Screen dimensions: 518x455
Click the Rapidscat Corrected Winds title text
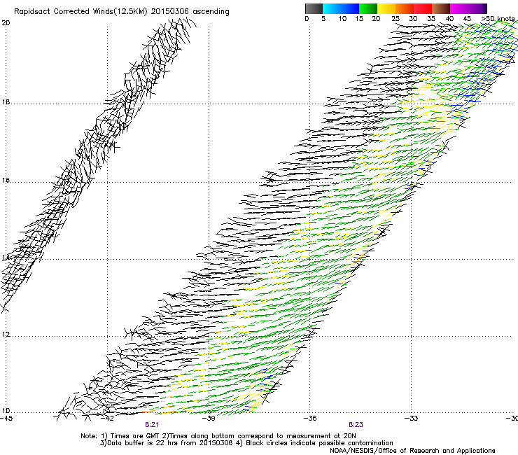122,12
